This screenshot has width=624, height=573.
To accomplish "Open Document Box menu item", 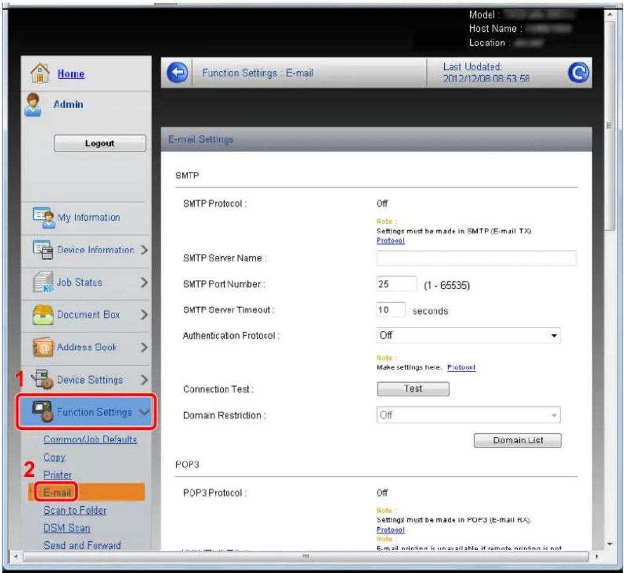I will click(88, 315).
